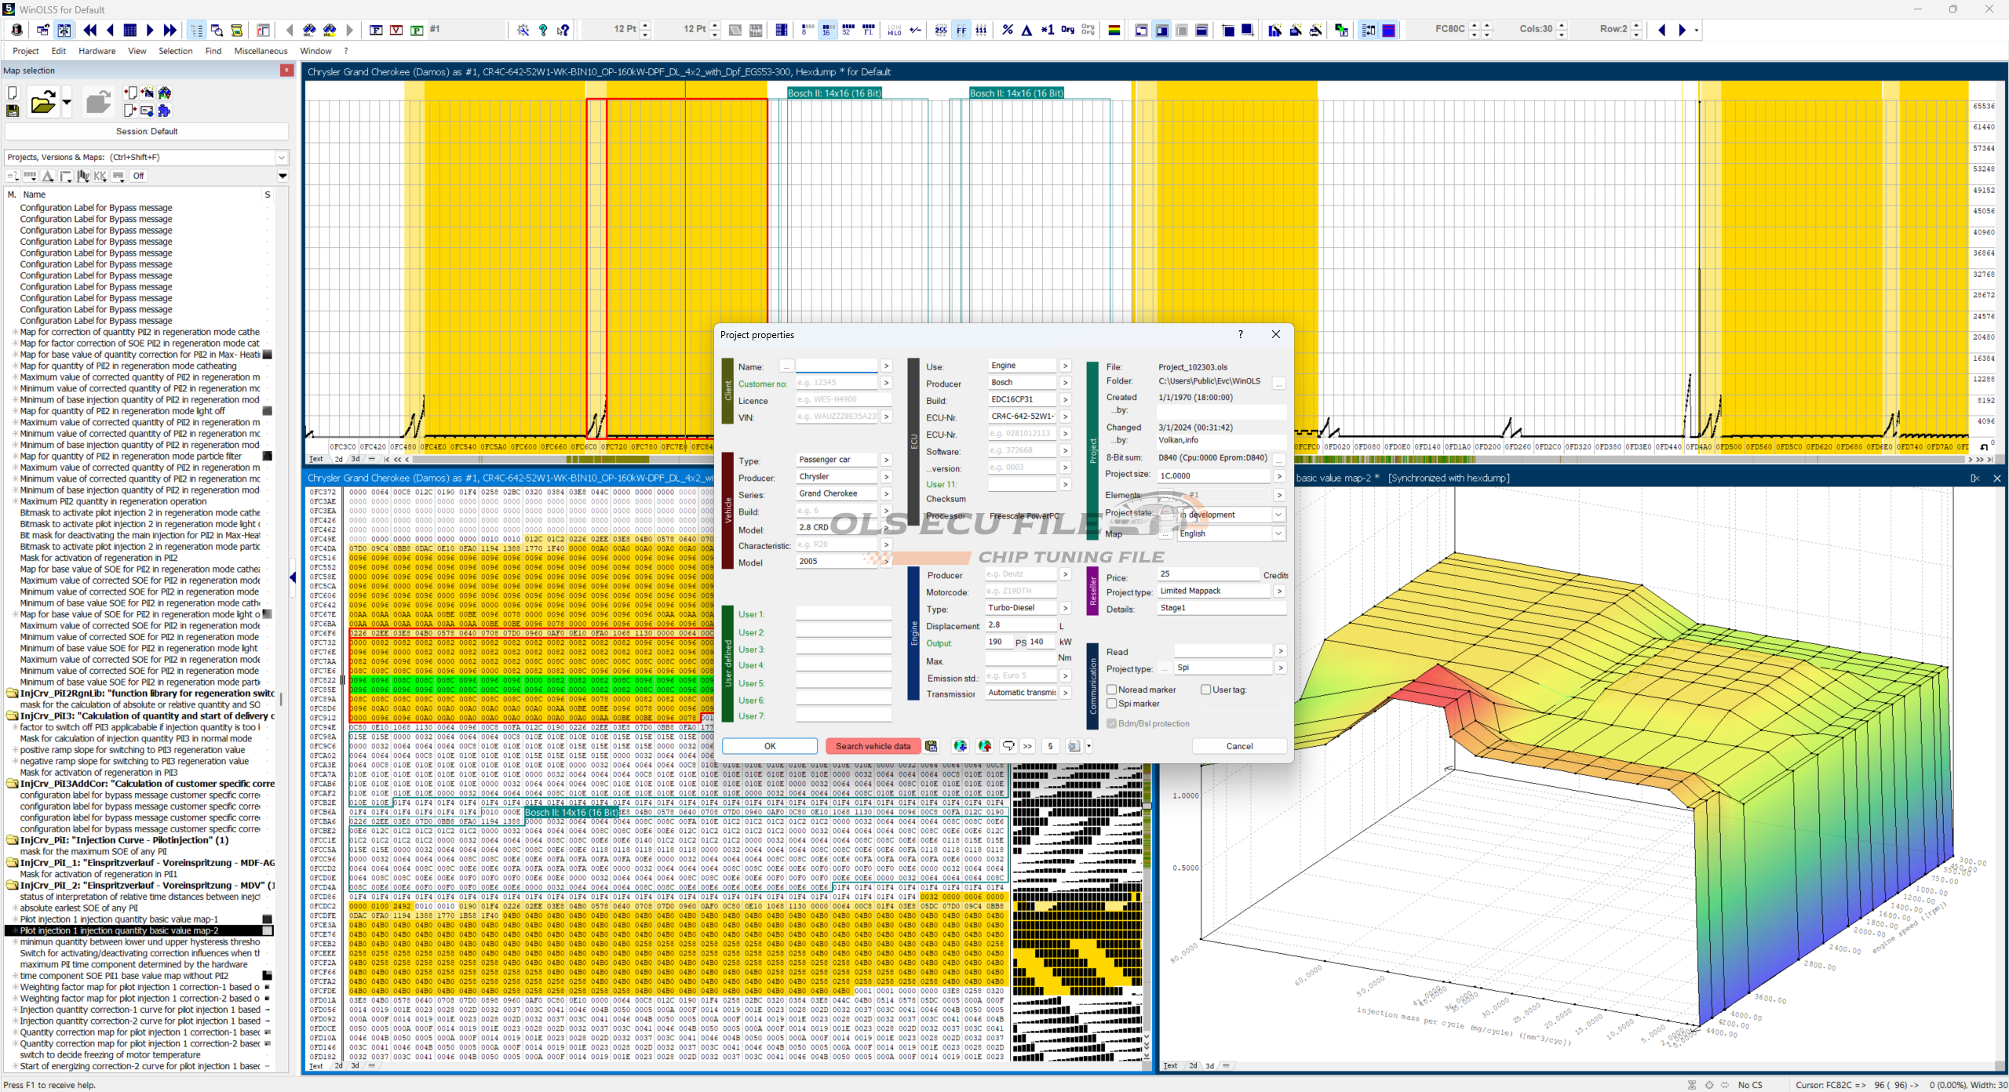
Task: Switch to decimal 255 number format icon
Action: (x=941, y=30)
